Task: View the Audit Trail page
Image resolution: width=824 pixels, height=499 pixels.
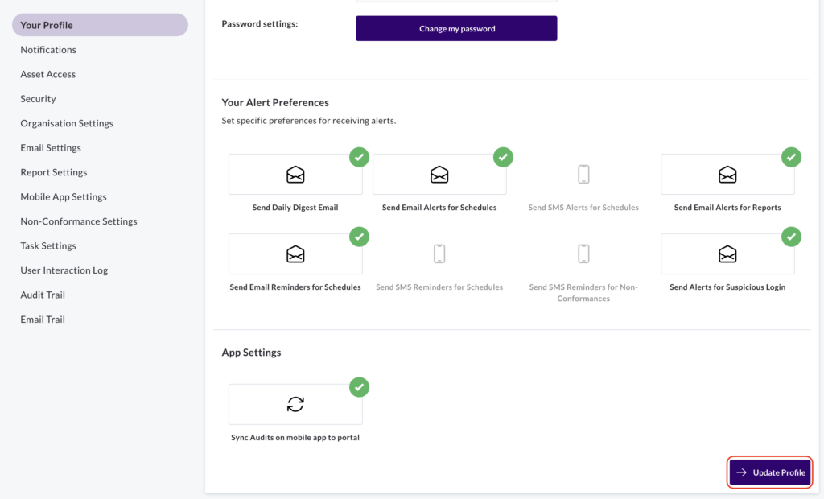Action: coord(43,295)
